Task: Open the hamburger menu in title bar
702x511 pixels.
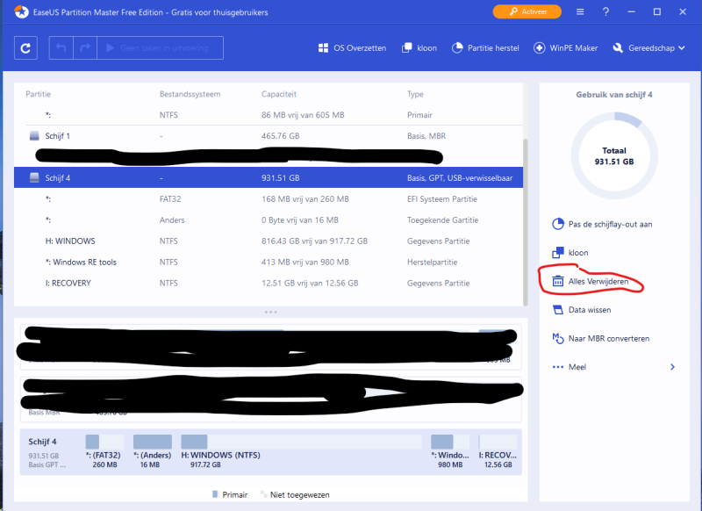Action: point(580,11)
